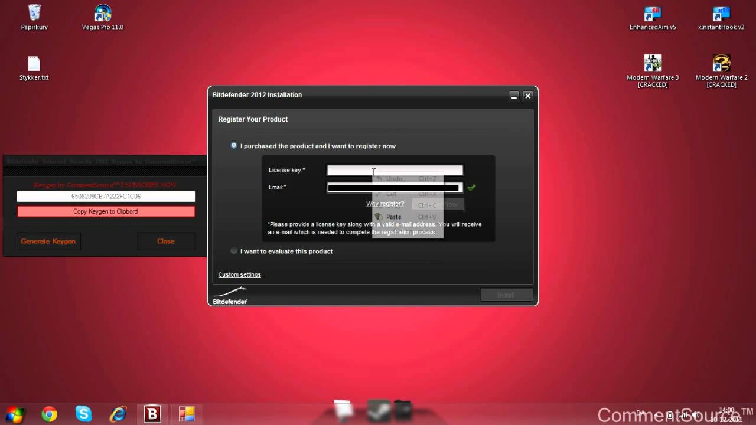Close the Bitdefender installation window
The height and width of the screenshot is (425, 756).
tap(528, 95)
